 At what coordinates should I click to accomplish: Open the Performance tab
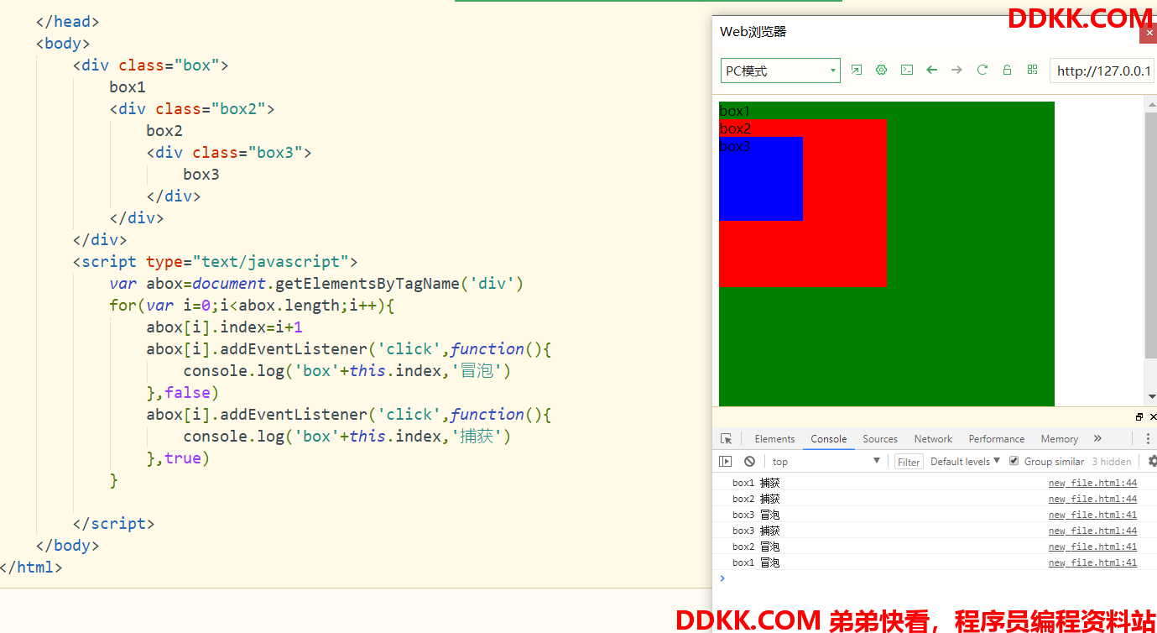(997, 439)
